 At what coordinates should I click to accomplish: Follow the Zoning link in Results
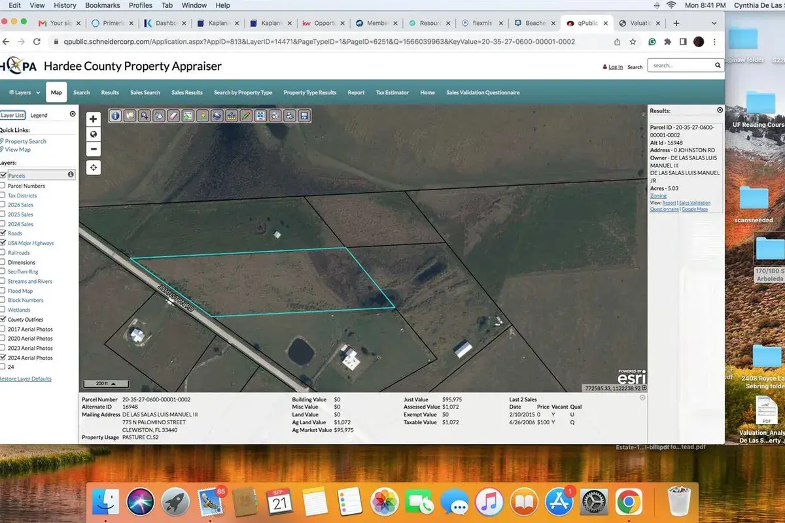(658, 195)
